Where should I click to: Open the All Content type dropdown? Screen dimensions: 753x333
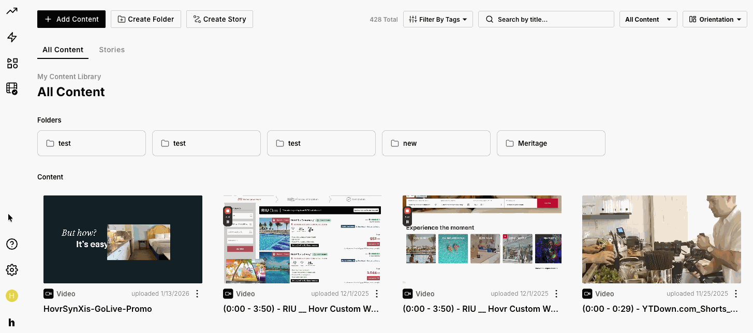coord(648,19)
